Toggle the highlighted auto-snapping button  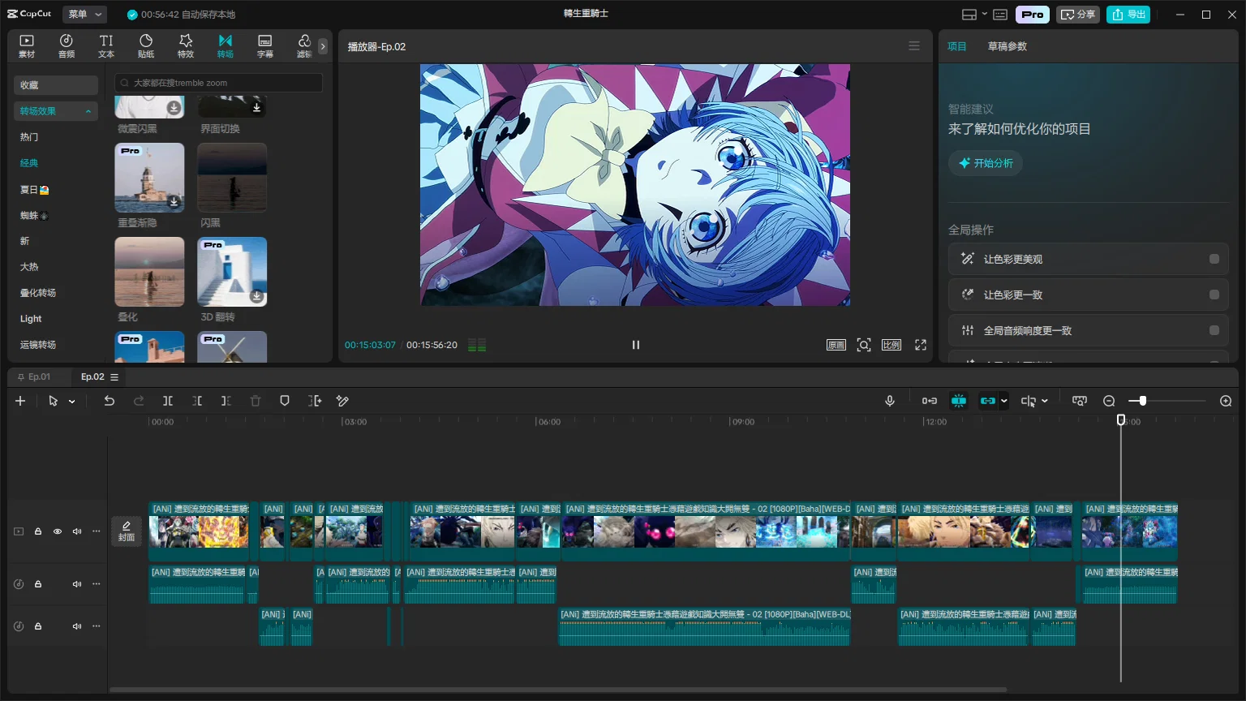tap(959, 401)
